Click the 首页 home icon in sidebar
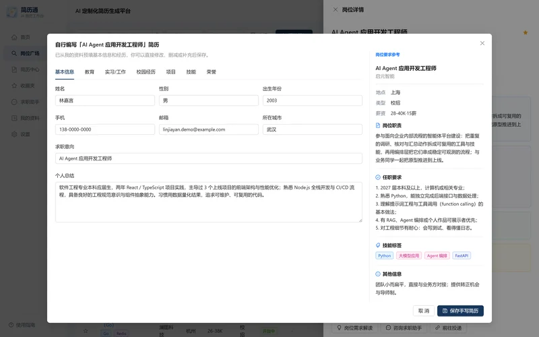The image size is (539, 337). tap(14, 37)
